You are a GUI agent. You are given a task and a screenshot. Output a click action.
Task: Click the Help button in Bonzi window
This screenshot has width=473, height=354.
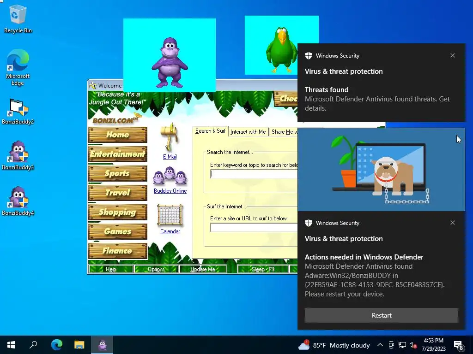coord(111,269)
